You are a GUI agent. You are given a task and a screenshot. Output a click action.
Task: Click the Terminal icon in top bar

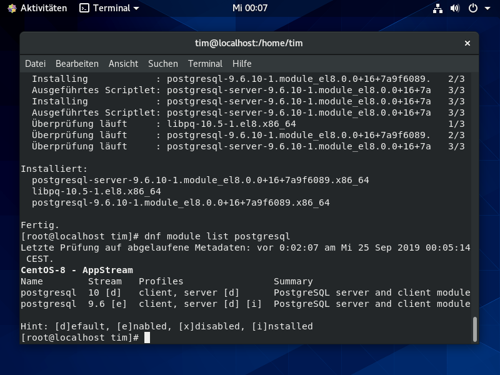tap(84, 8)
